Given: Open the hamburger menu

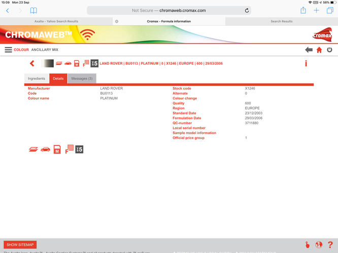Looking at the screenshot, I should click(x=9, y=50).
